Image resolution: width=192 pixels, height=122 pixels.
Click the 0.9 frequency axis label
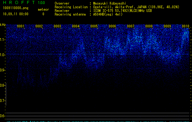[2, 70]
